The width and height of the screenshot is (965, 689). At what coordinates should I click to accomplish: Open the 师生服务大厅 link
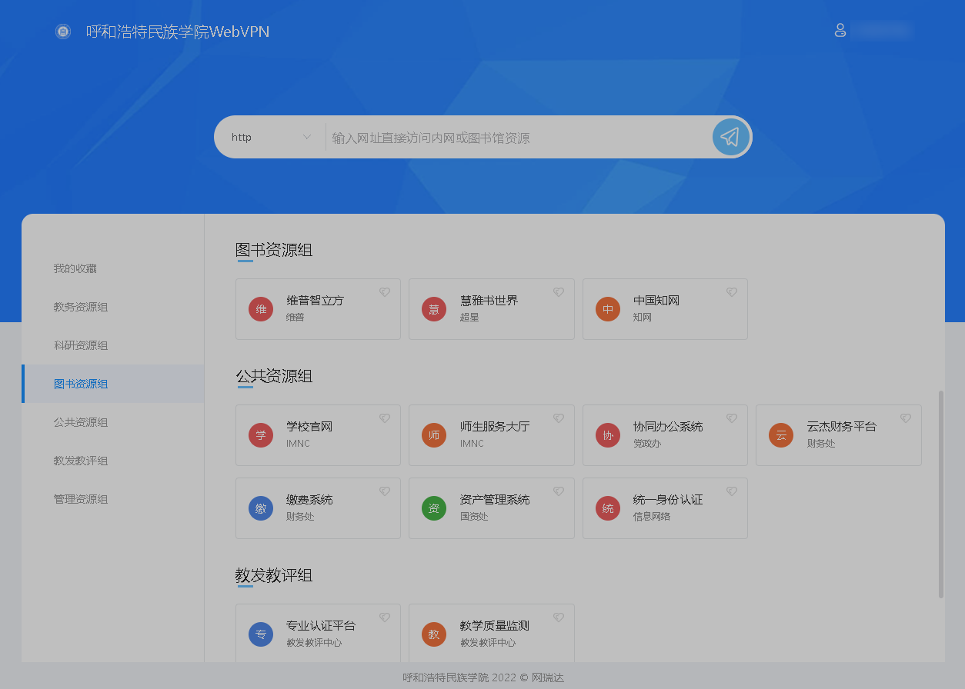494,427
